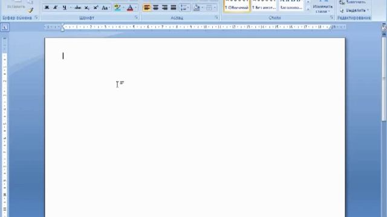The width and height of the screenshot is (387, 217).
Task: Click the Заменить replace button
Action: [353, 2]
